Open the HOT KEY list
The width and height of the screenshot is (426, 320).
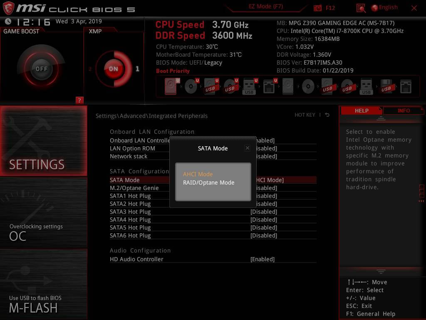[x=305, y=115]
